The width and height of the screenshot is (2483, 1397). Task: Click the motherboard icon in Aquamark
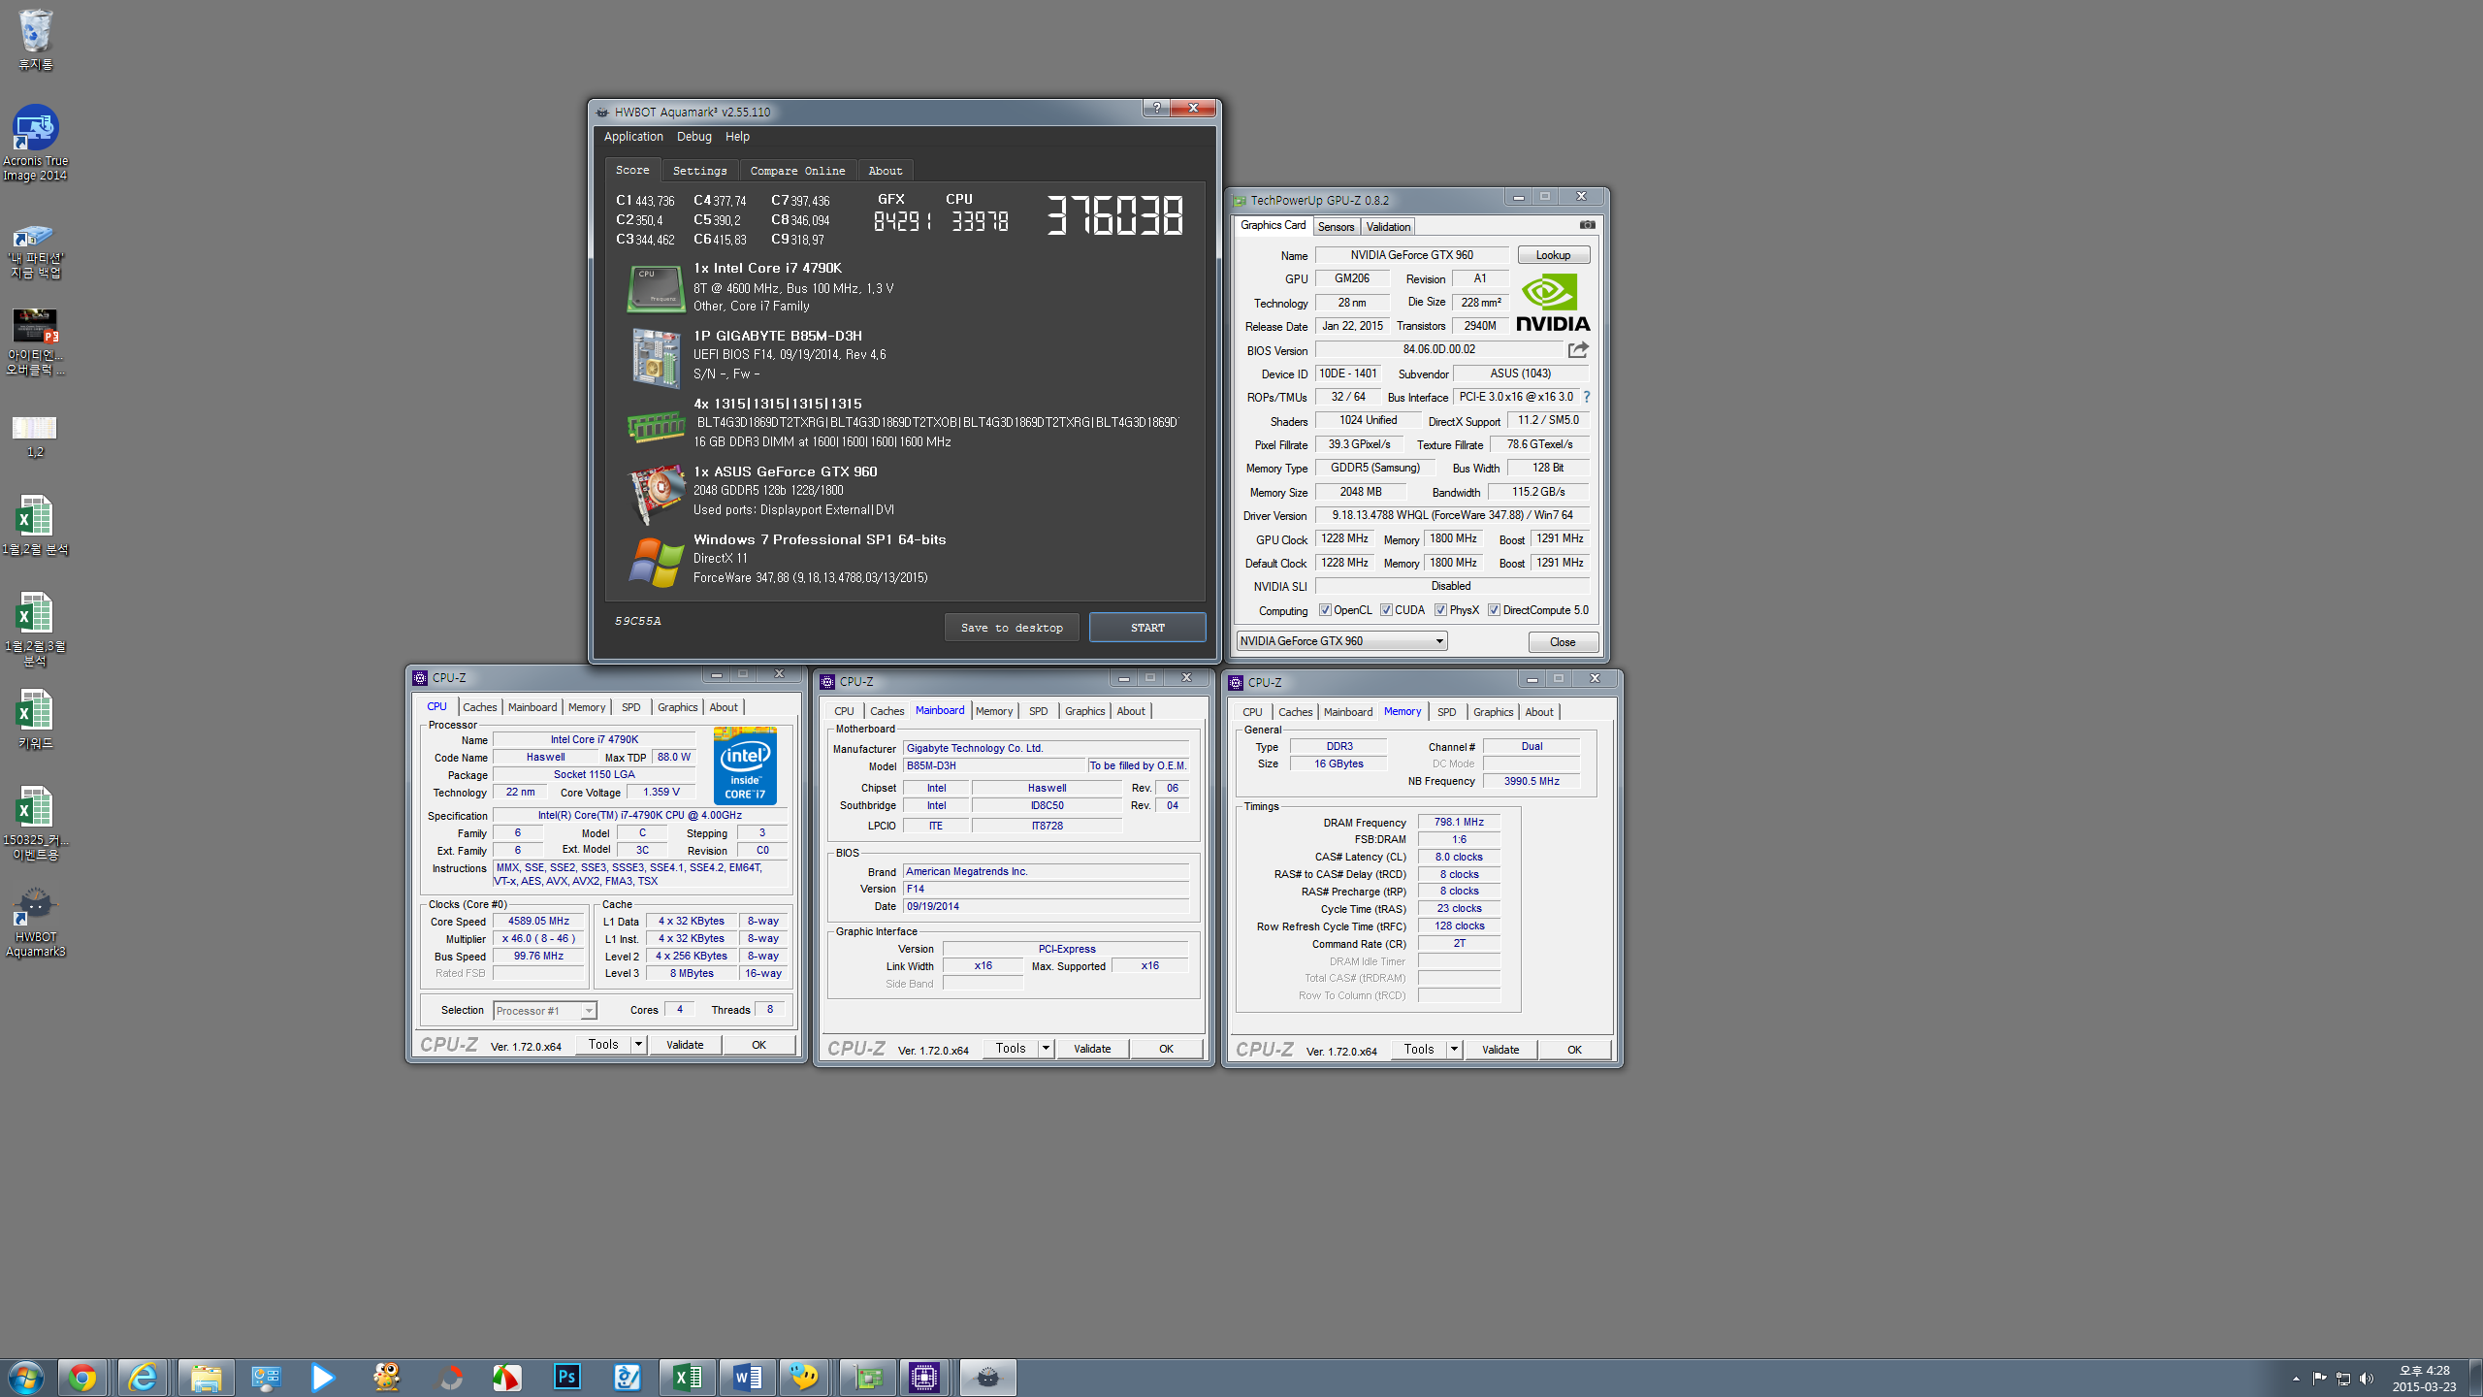pyautogui.click(x=656, y=357)
